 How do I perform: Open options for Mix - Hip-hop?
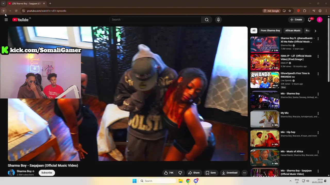click(318, 133)
